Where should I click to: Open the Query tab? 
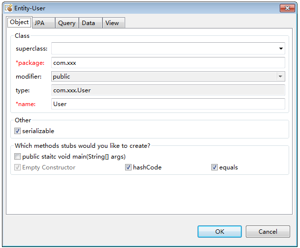coord(67,23)
